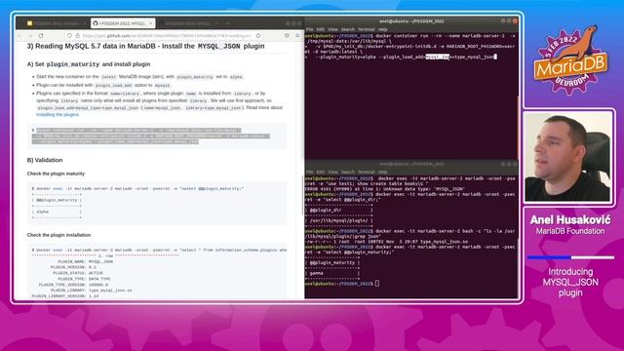
Task: Click '/usr/lib/mysql/plugin/' output in lower terminal
Action: (338, 220)
